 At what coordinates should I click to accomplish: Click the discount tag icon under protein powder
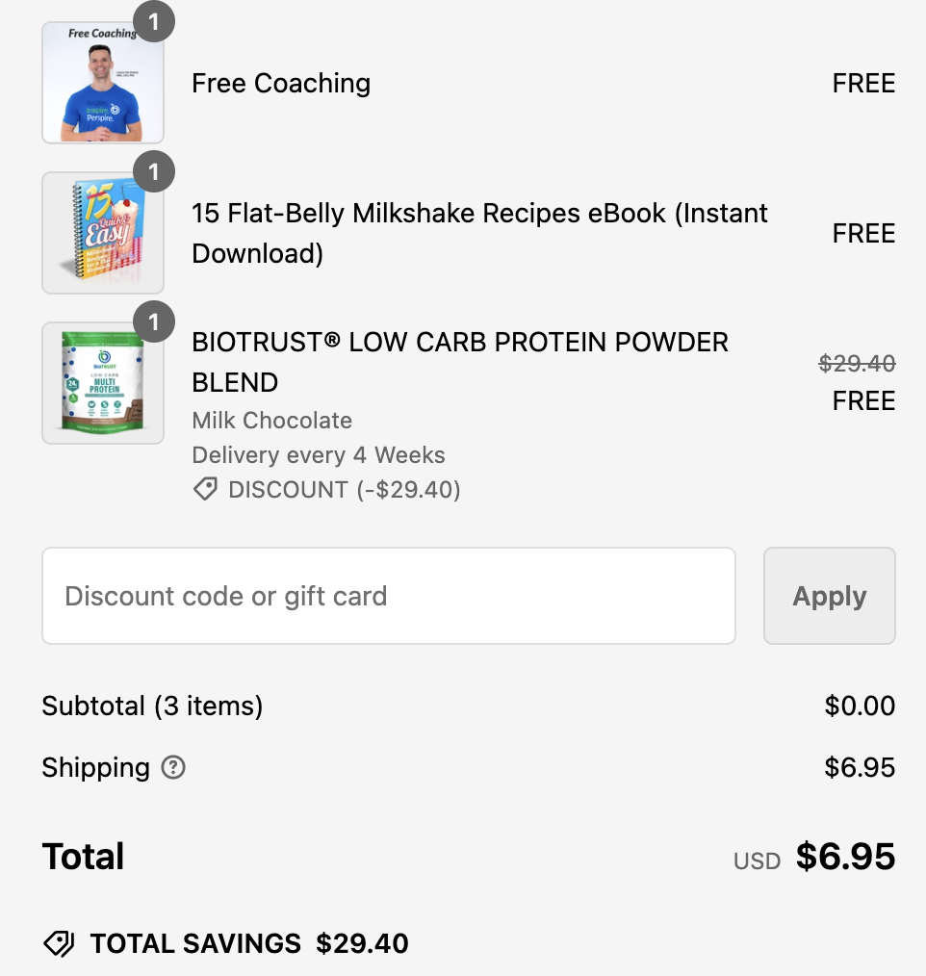[x=205, y=490]
